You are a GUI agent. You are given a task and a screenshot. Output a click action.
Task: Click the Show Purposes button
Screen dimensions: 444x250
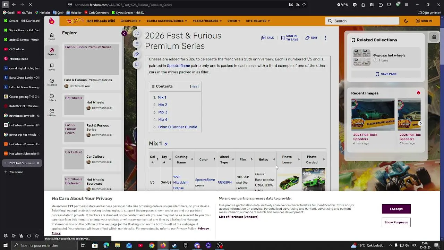coord(396,222)
